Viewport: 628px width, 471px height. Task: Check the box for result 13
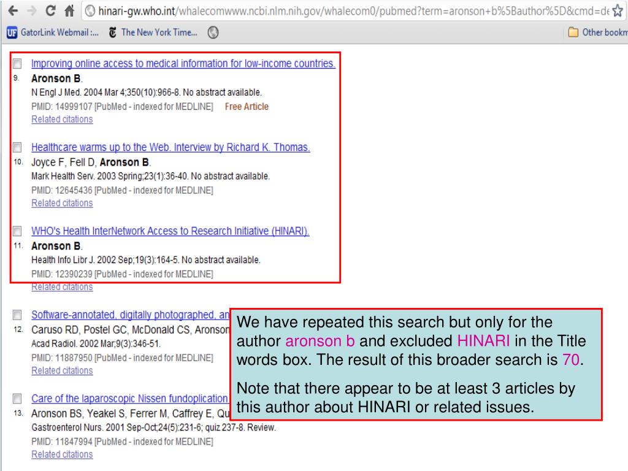click(17, 399)
